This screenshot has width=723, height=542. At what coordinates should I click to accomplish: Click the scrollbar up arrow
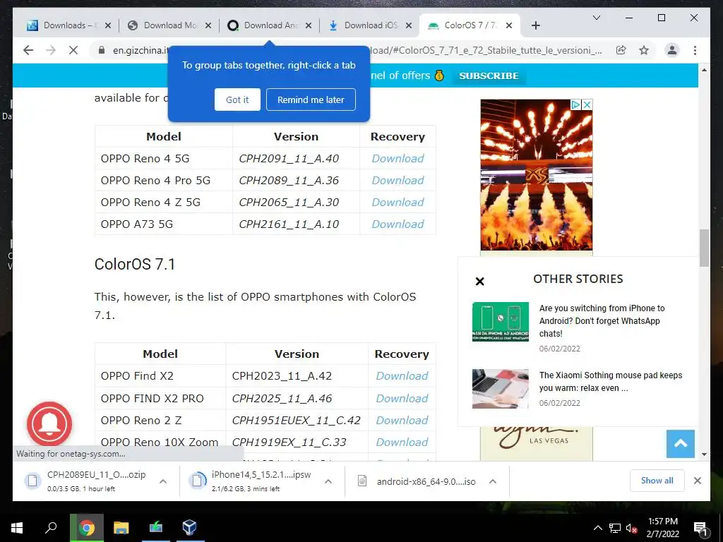pos(704,70)
